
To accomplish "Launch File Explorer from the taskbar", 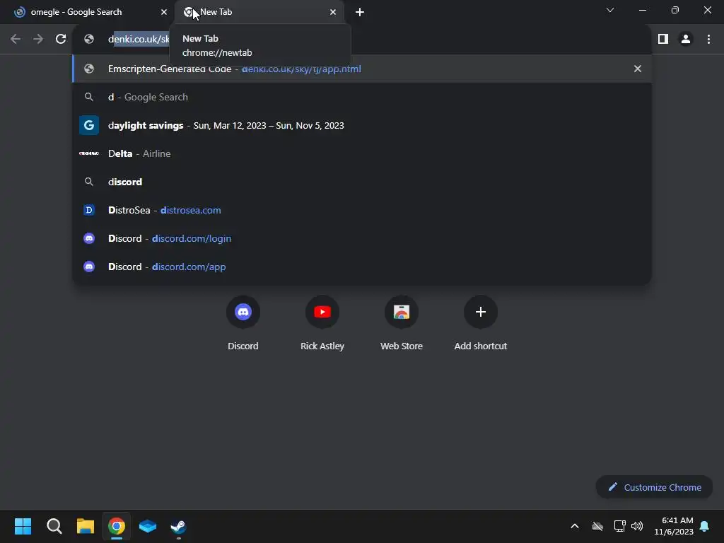I will point(86,526).
